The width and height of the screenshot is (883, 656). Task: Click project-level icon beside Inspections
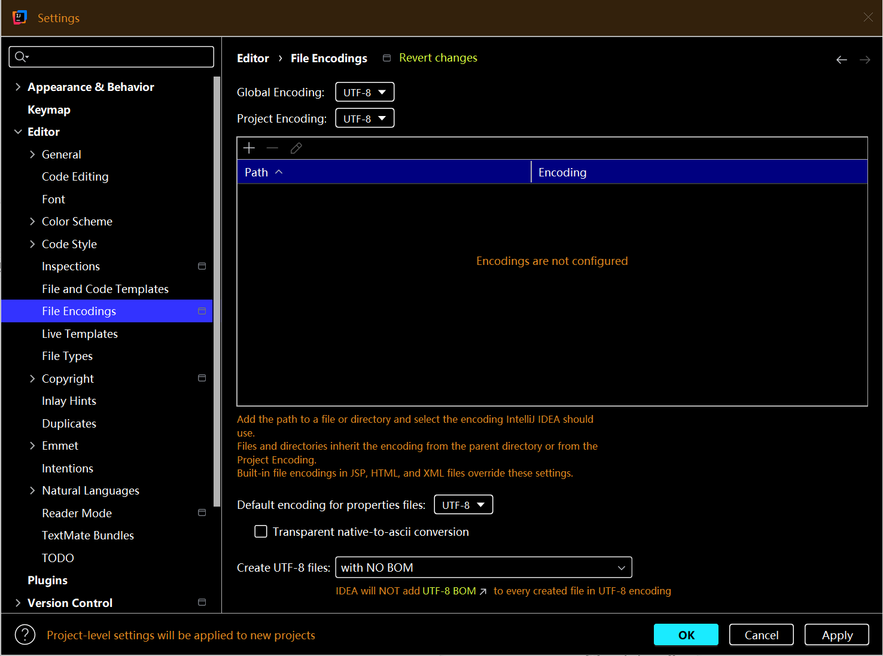pyautogui.click(x=202, y=266)
